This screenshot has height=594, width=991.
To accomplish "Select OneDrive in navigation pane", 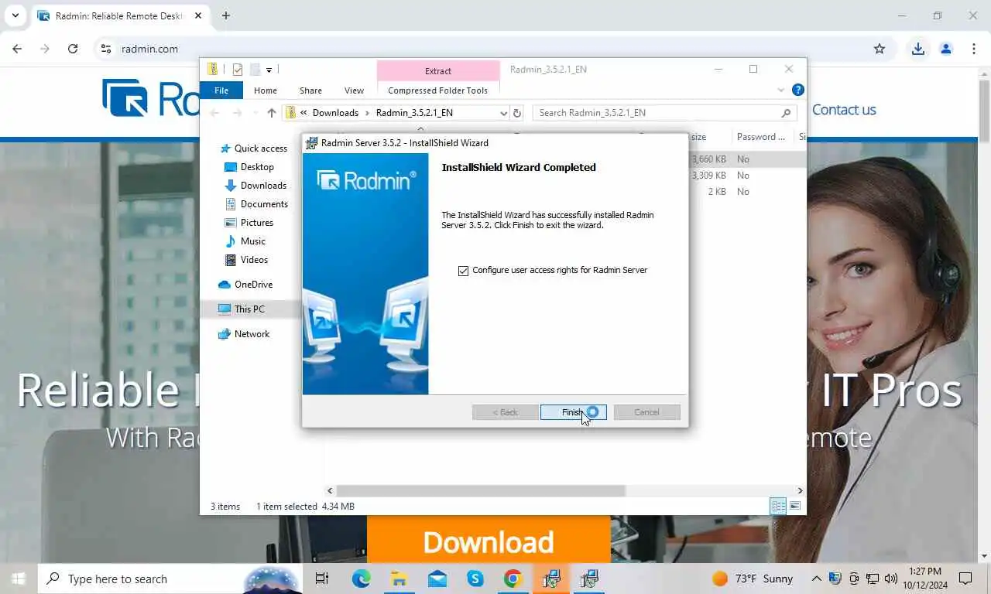I will [253, 285].
